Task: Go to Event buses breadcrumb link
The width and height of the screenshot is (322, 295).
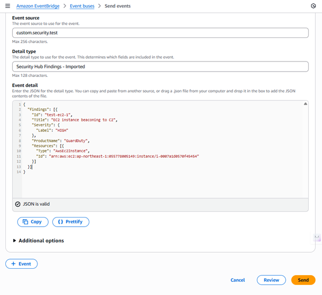Action: 82,6
